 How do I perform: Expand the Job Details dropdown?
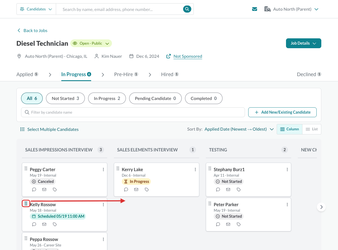304,43
